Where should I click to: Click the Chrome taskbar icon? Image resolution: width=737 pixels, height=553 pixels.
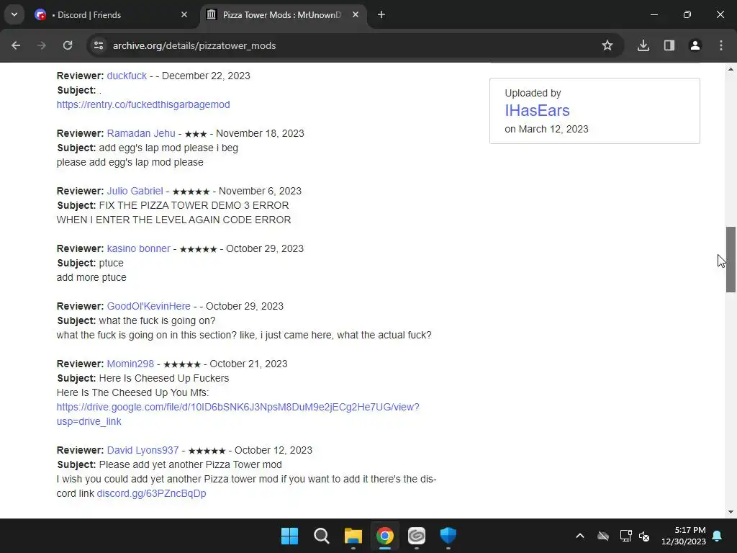coord(384,536)
